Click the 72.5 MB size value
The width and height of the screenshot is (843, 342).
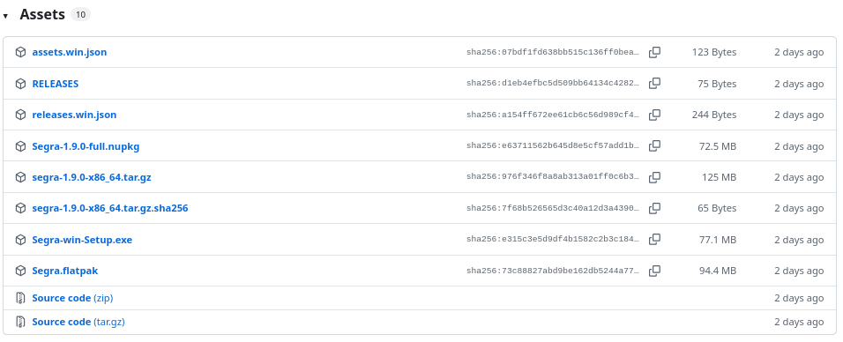[x=718, y=146]
